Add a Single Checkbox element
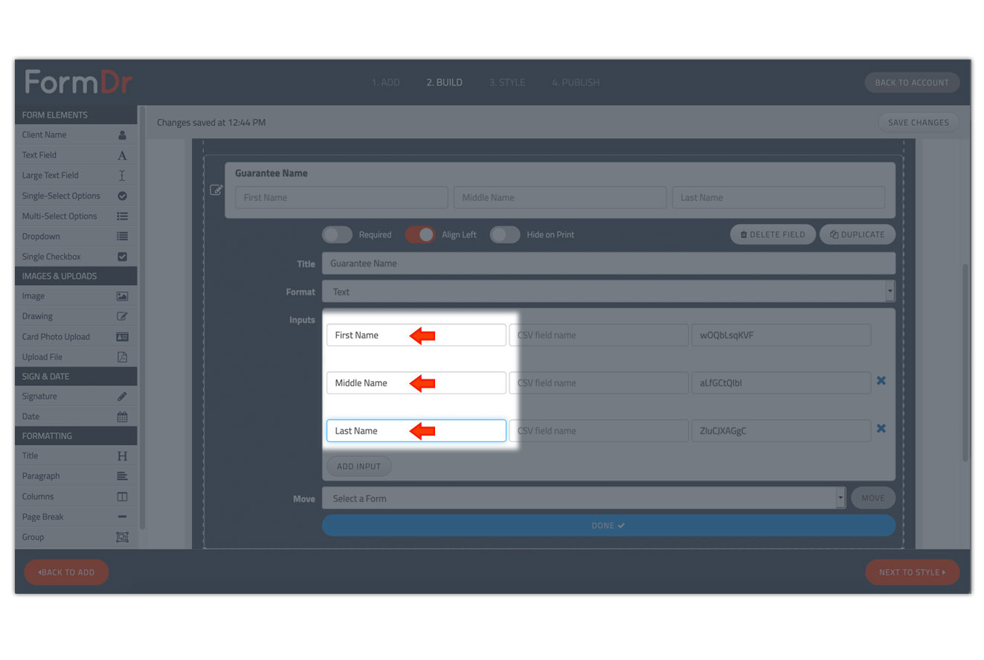This screenshot has height=660, width=984. pos(75,256)
